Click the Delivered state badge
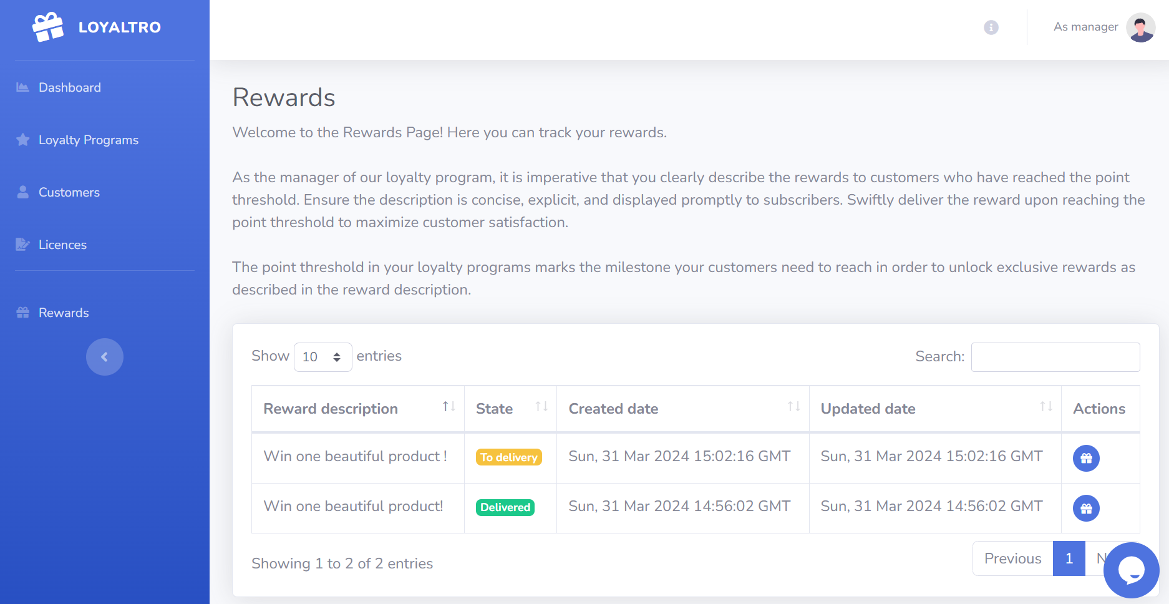 pyautogui.click(x=505, y=507)
